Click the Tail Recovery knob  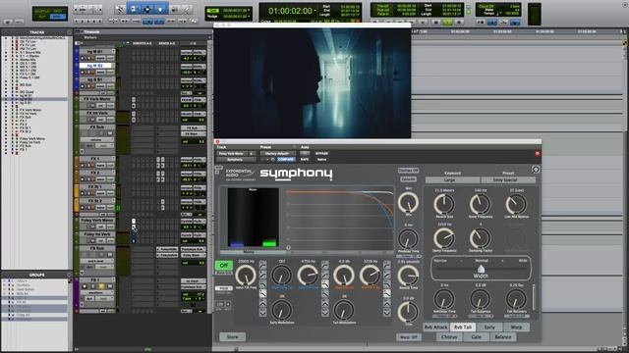click(516, 299)
